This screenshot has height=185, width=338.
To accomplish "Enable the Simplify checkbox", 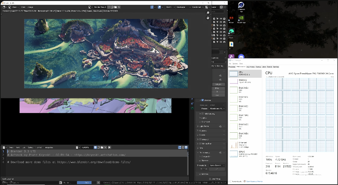I will [200, 139].
